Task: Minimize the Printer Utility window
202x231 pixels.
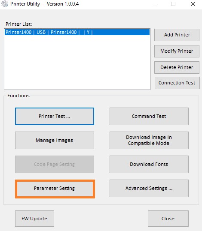Action: pyautogui.click(x=154, y=4)
